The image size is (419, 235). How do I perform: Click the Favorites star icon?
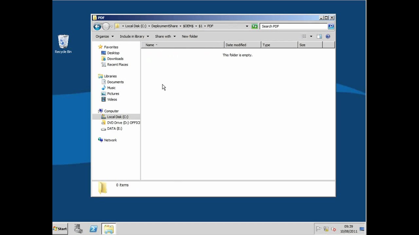[100, 47]
